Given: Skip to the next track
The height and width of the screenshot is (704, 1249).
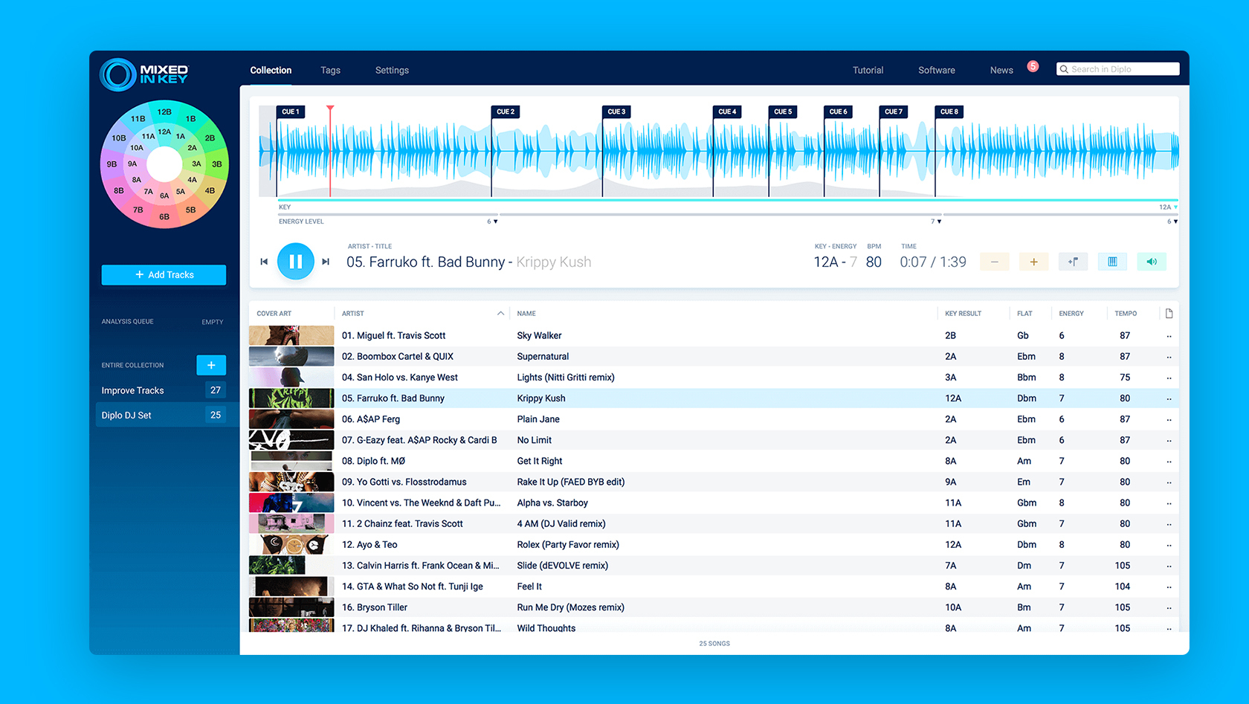Looking at the screenshot, I should 326,262.
